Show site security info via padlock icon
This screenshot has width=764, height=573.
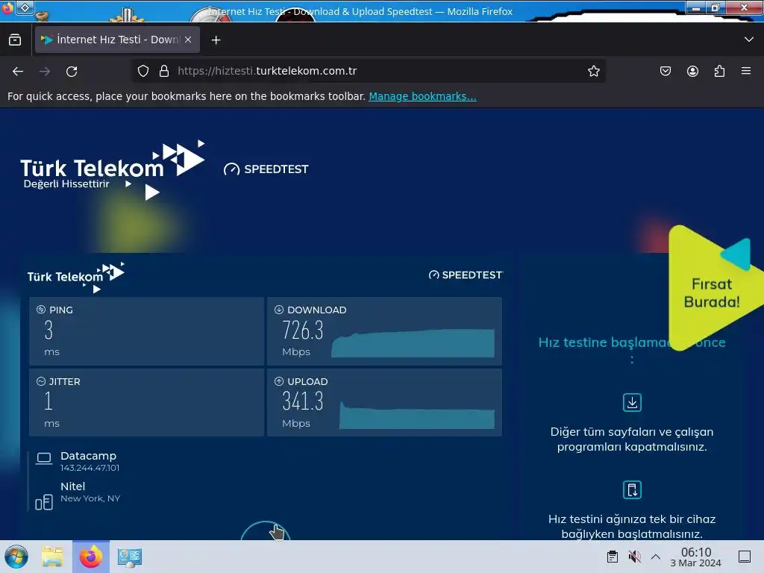[x=164, y=71]
